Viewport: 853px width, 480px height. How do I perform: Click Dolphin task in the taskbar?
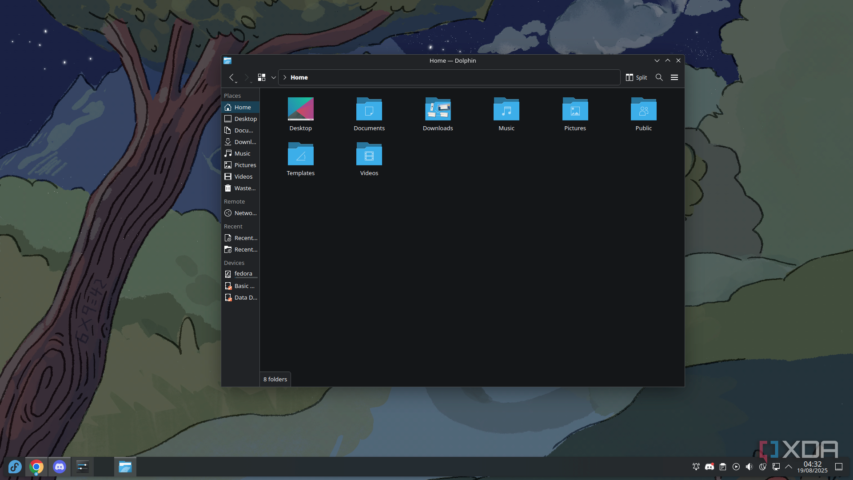click(x=125, y=467)
